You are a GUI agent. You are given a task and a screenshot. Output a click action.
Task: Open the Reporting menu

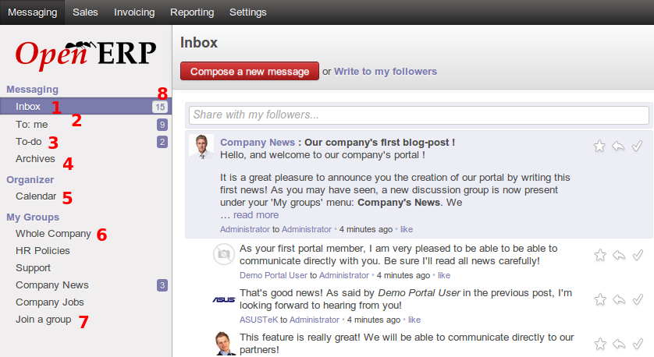[x=192, y=12]
